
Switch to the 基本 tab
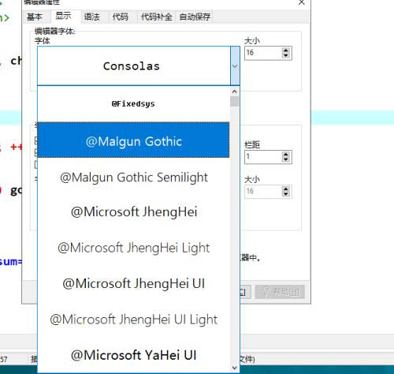(35, 17)
